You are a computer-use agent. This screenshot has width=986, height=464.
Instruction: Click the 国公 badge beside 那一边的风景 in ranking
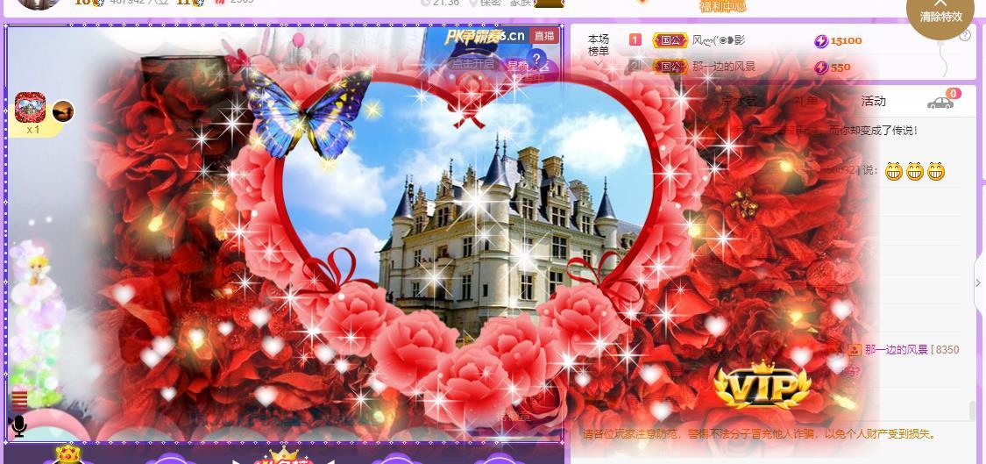click(670, 67)
